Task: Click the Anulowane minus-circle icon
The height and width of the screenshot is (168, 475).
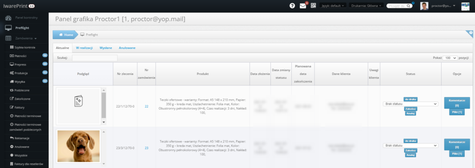Action: click(12, 147)
